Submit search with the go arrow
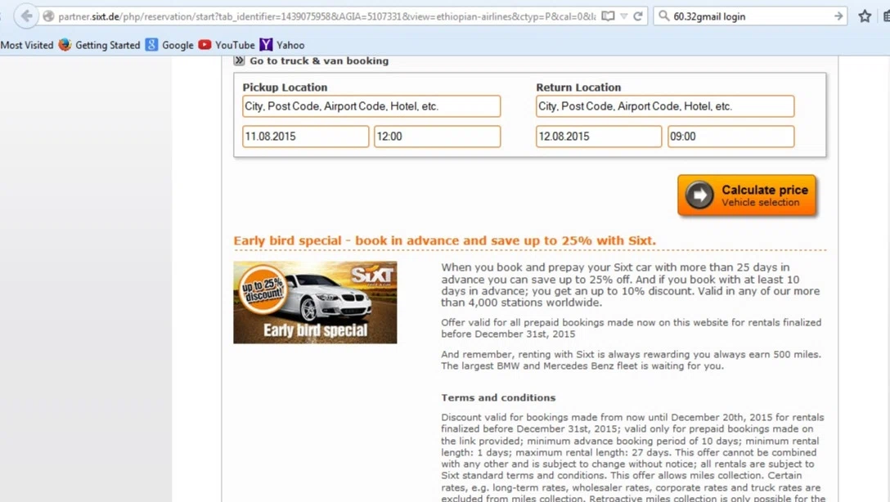 pyautogui.click(x=838, y=16)
